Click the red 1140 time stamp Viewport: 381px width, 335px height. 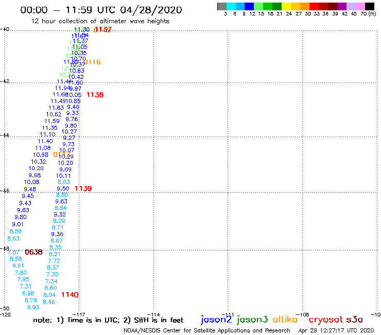70,295
